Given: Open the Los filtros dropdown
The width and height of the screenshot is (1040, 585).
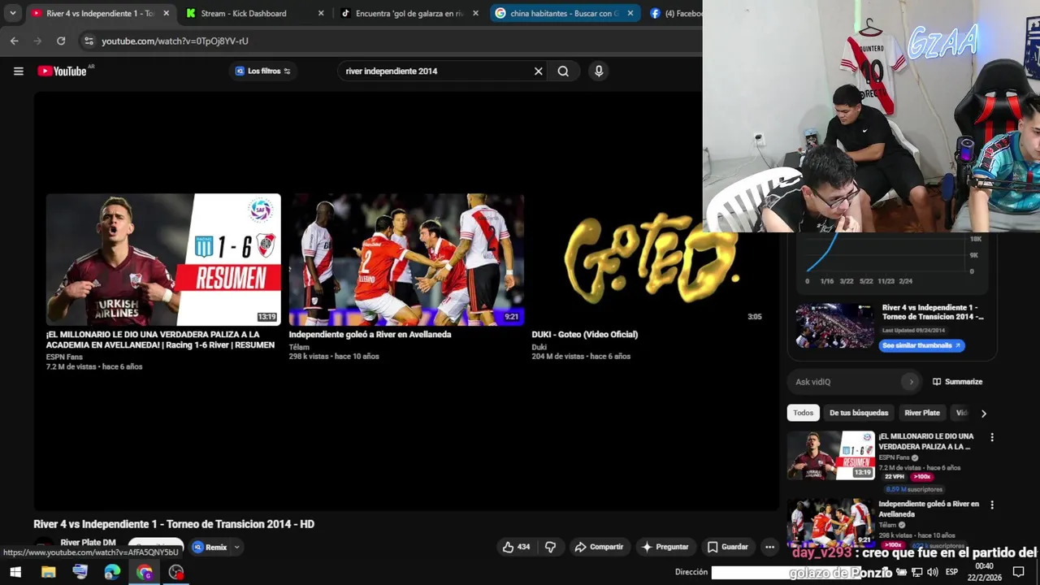Looking at the screenshot, I should 262,71.
